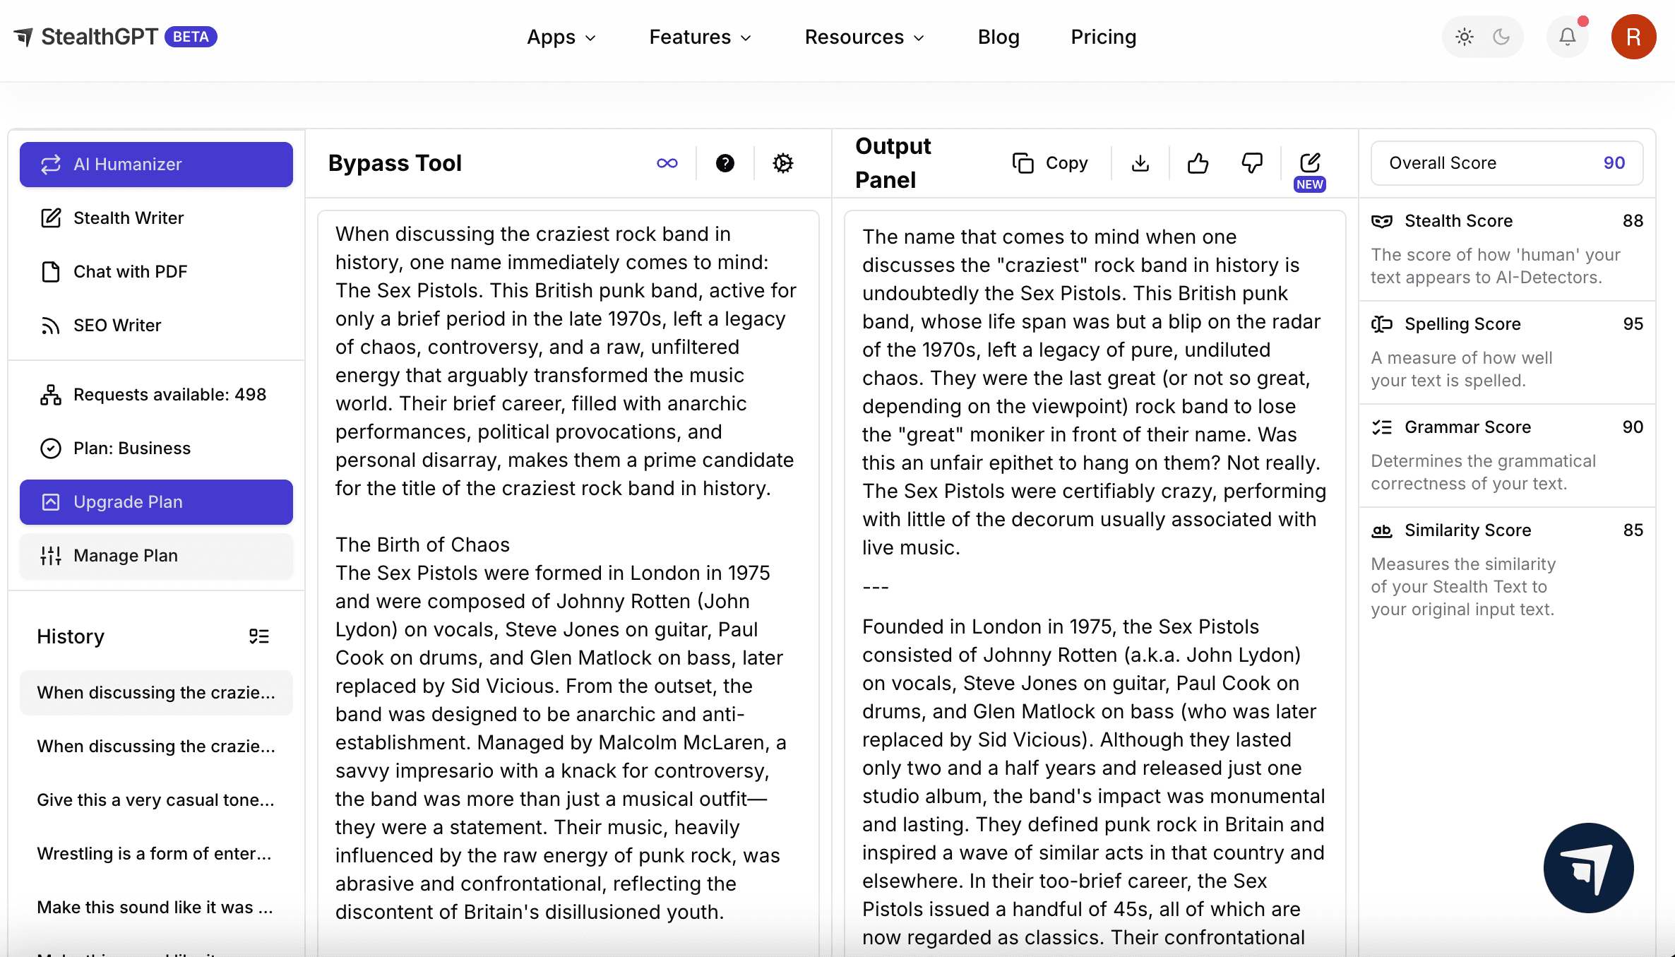Click the NEW edit output icon
1675x957 pixels.
click(1310, 163)
